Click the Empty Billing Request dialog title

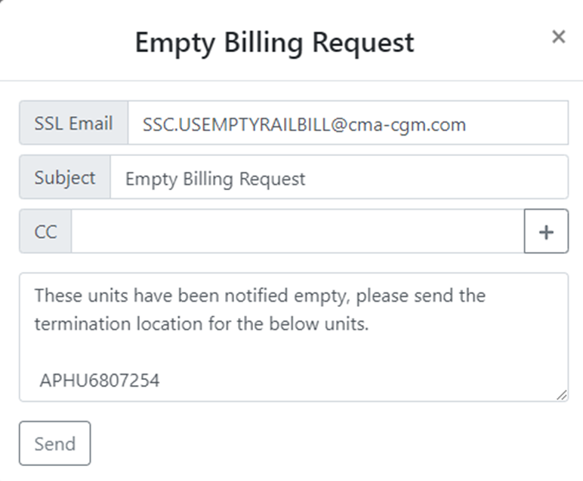(x=274, y=42)
